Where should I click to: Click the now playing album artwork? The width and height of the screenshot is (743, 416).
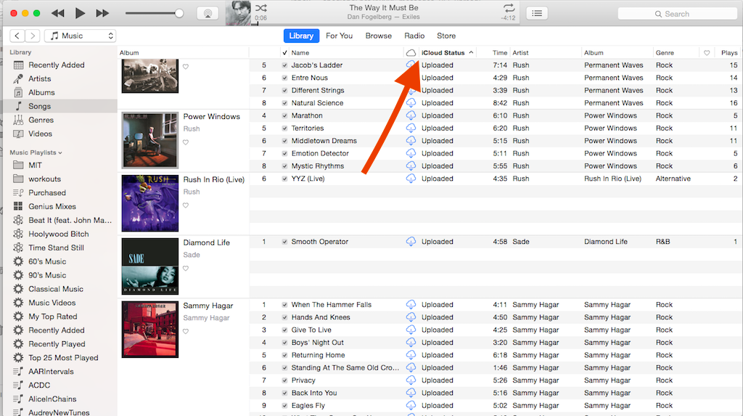click(x=238, y=13)
